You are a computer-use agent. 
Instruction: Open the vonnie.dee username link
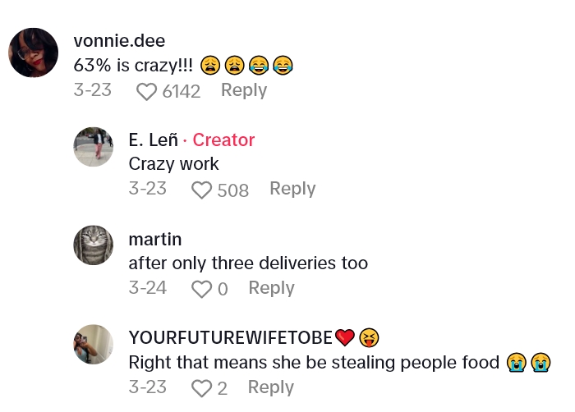(119, 41)
